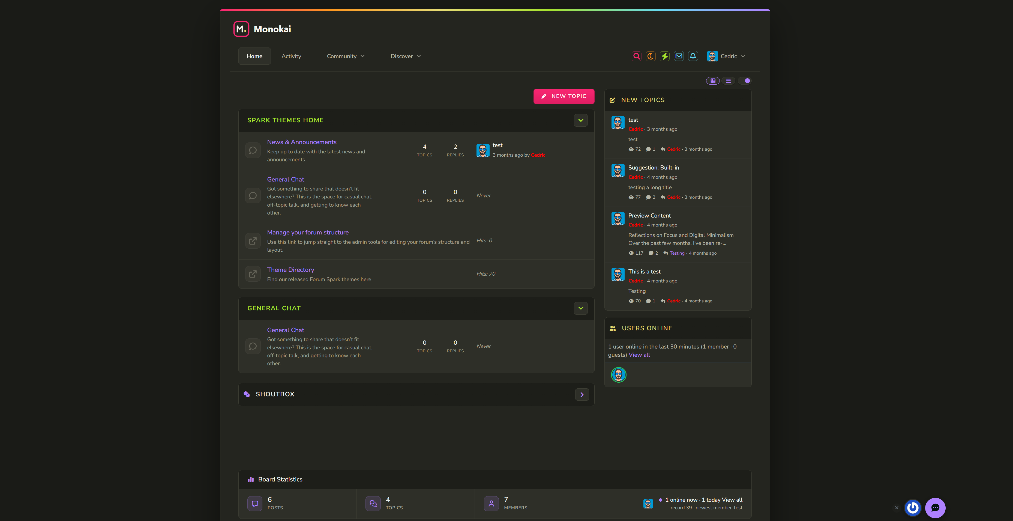This screenshot has height=521, width=1013.
Task: Switch to table forum layout view
Action: (713, 81)
